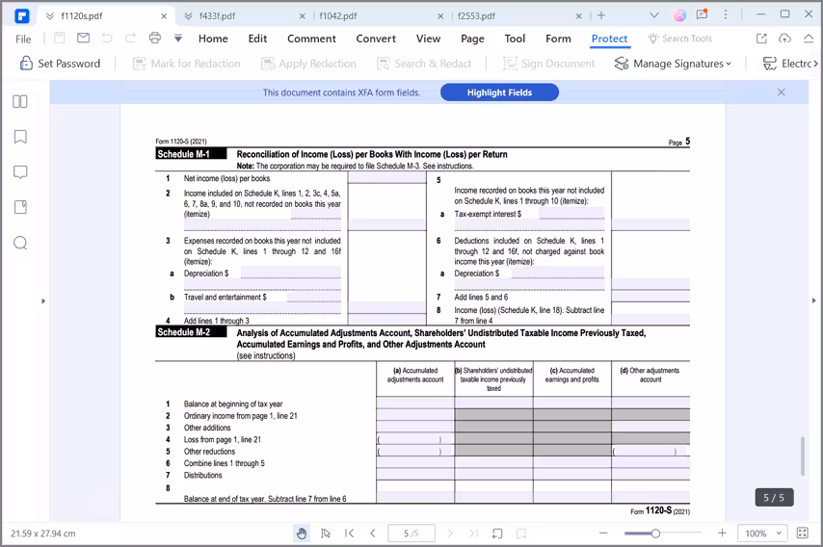This screenshot has width=823, height=547.
Task: Open the Page tab
Action: 472,39
